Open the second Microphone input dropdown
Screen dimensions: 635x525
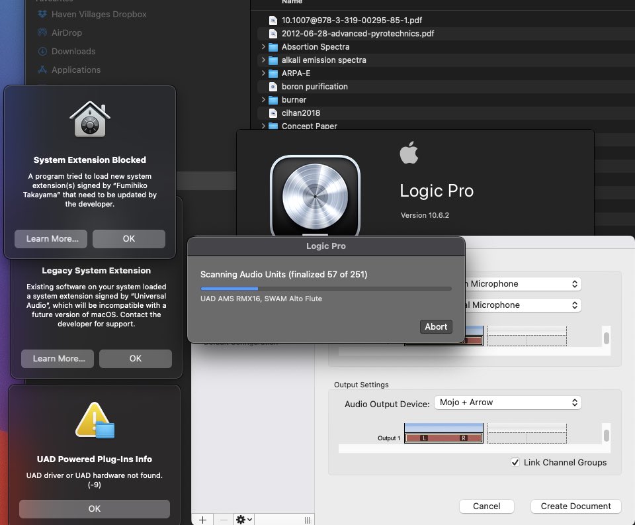click(x=523, y=305)
